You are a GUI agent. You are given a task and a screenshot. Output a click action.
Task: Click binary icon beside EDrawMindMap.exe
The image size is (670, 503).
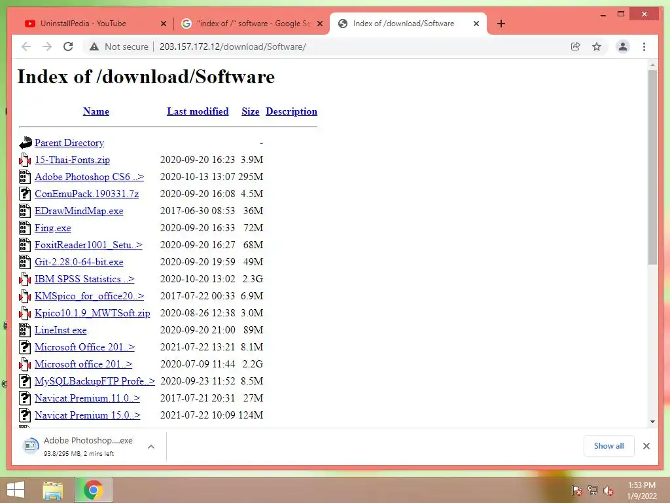(x=26, y=211)
